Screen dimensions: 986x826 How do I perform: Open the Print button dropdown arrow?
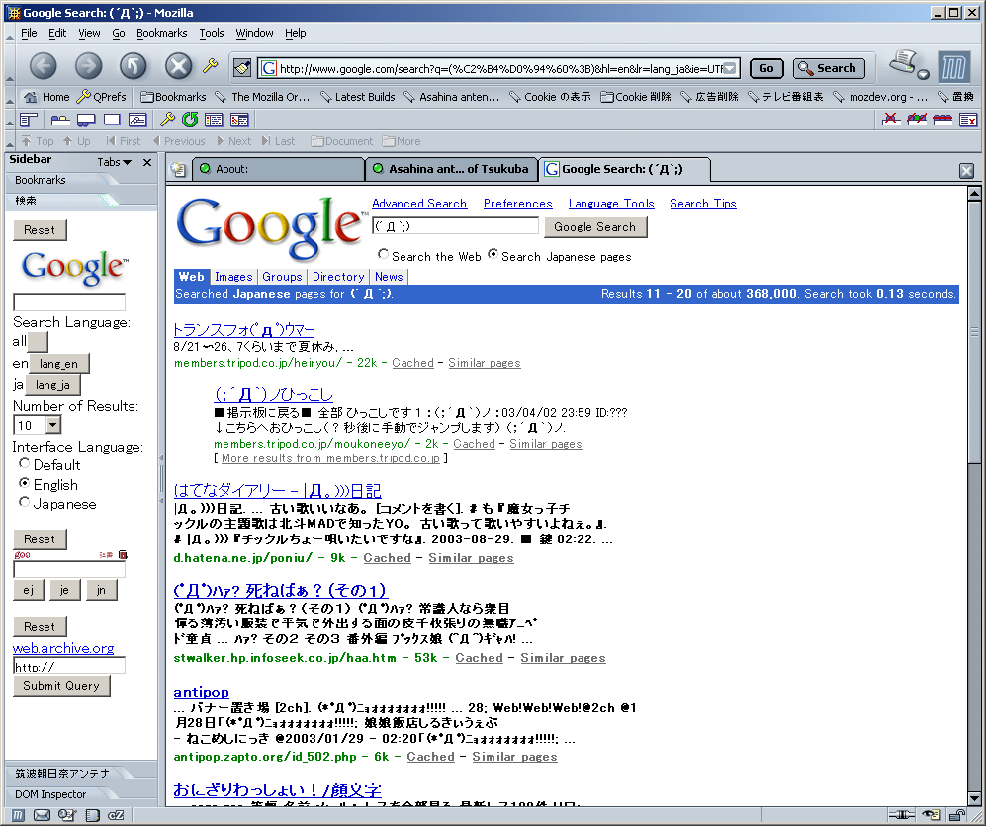point(923,75)
